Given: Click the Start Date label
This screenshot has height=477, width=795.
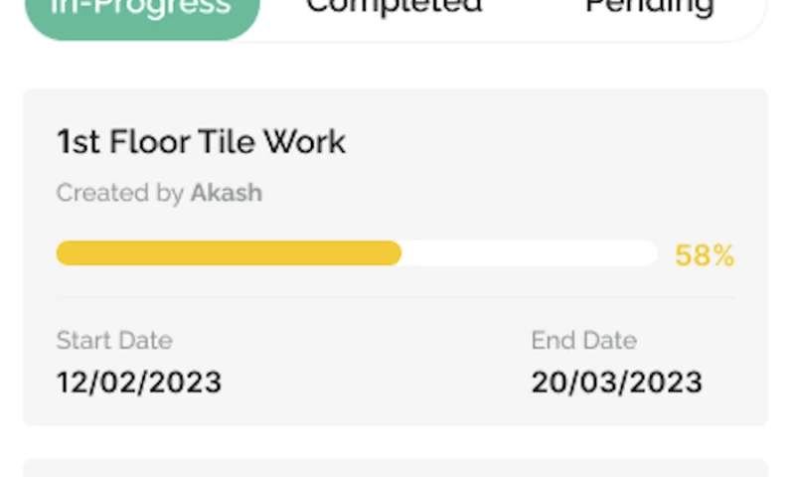Looking at the screenshot, I should coord(114,341).
